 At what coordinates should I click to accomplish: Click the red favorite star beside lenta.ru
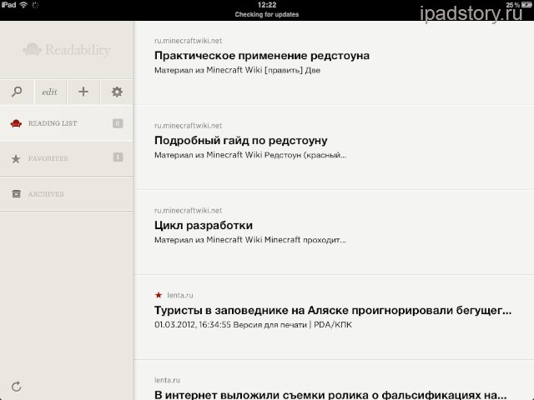tap(159, 295)
